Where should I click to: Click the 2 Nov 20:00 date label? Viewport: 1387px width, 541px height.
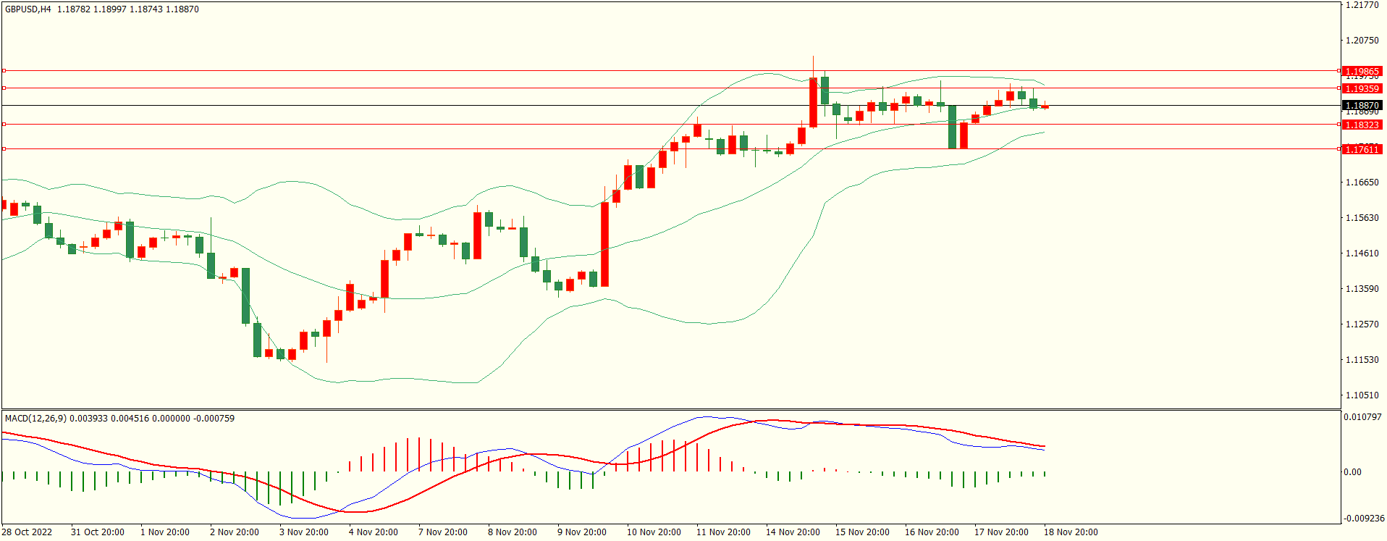(x=235, y=532)
